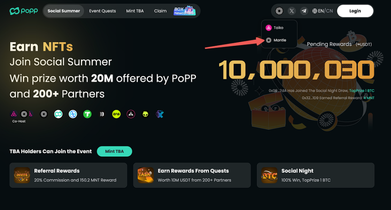Go to the Event Quests tab
This screenshot has height=210, width=391.
pos(103,11)
